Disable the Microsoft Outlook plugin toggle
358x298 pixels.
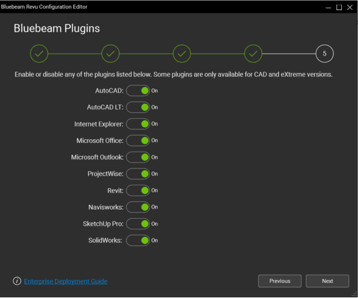pos(138,157)
